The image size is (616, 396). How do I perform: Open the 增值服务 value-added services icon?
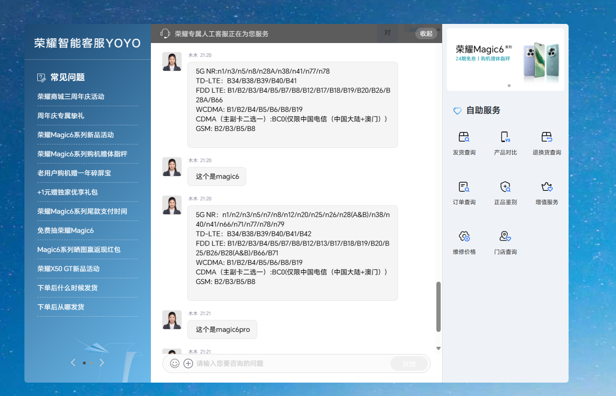pos(547,187)
